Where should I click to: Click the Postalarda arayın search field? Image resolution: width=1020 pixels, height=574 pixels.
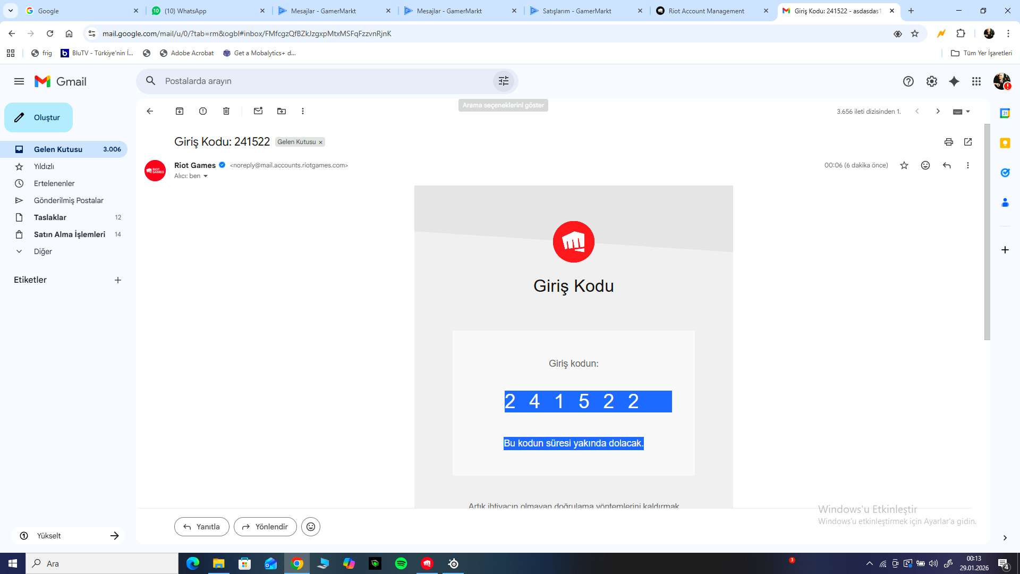coord(327,81)
